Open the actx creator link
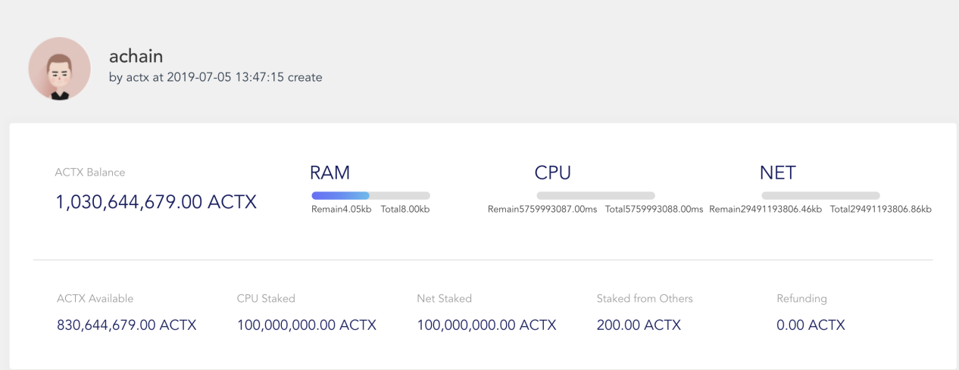 pos(139,77)
